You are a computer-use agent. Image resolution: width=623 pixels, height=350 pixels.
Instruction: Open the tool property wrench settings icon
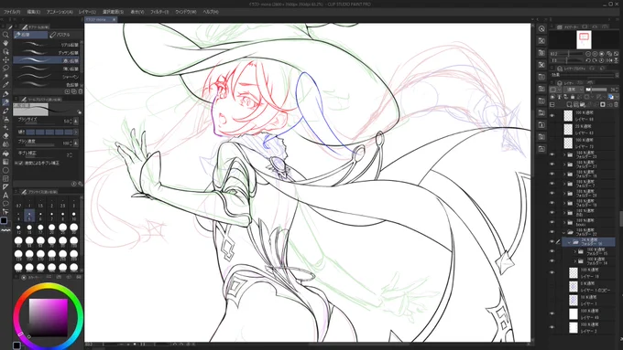click(80, 184)
